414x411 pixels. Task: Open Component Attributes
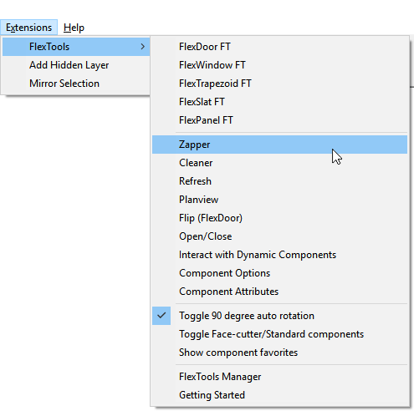pyautogui.click(x=279, y=292)
